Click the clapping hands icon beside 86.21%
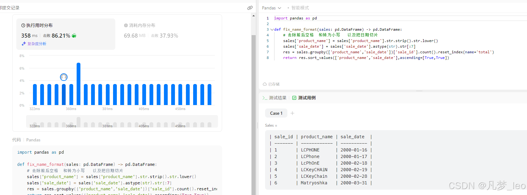Screen dimensions: 527x195 tap(74, 36)
